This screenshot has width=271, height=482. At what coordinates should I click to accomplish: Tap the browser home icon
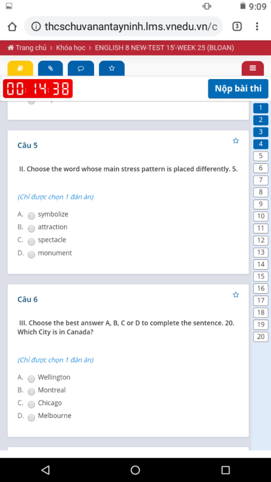point(12,26)
